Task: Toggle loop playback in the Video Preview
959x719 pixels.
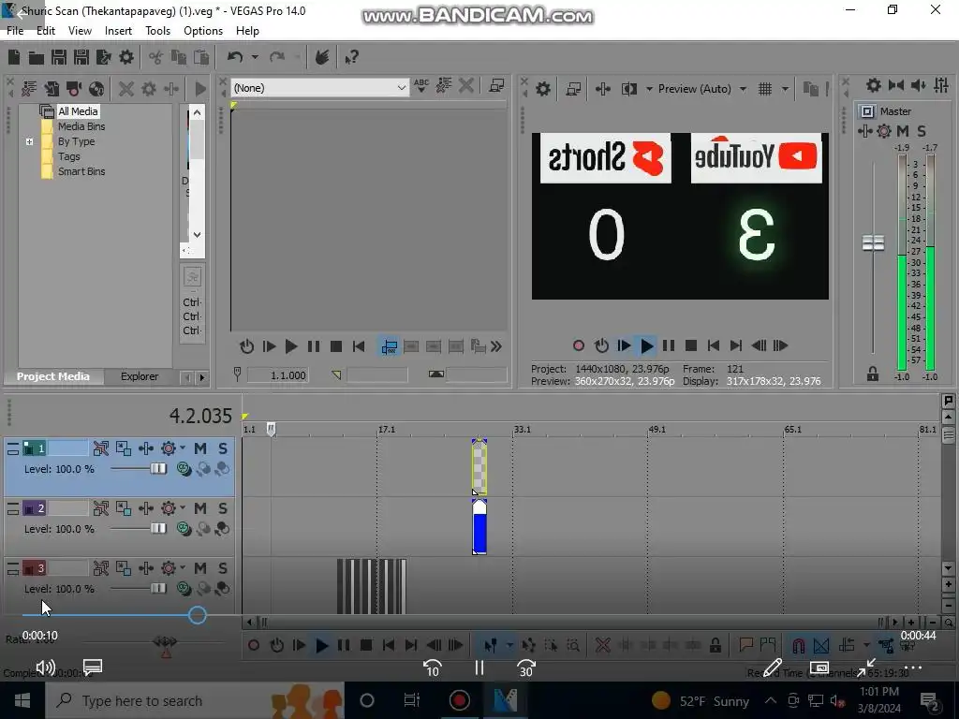Action: [602, 346]
